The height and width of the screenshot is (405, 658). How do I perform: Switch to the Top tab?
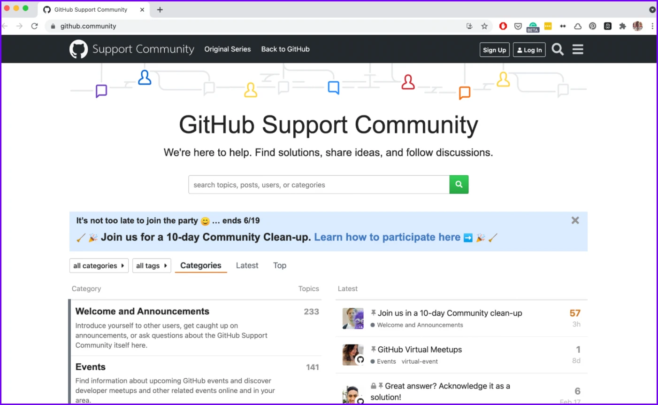[280, 265]
